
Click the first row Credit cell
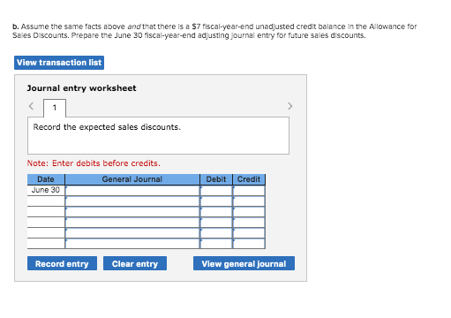coord(249,191)
